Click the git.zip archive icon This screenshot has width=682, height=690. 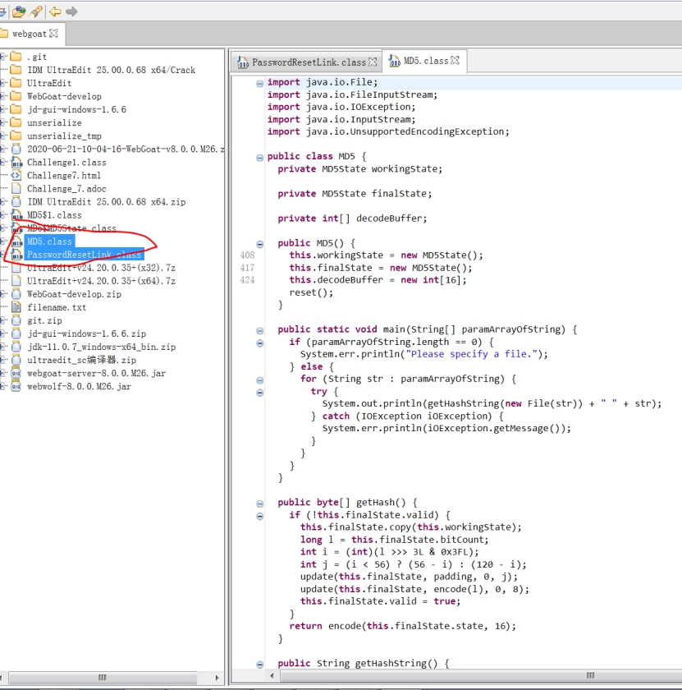(16, 320)
